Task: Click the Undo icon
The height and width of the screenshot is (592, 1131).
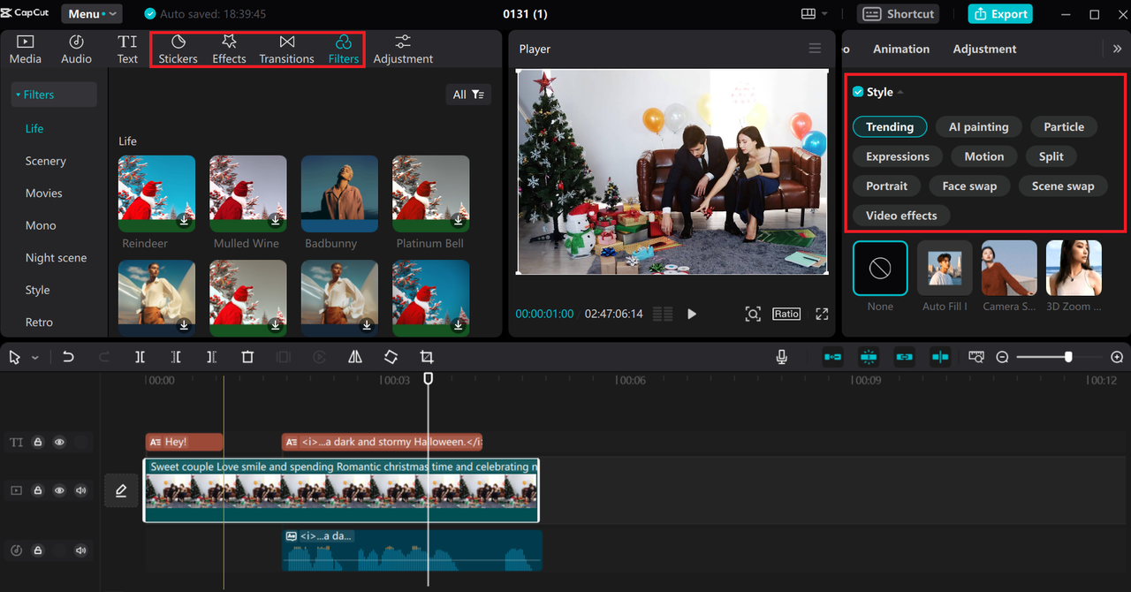Action: (68, 357)
